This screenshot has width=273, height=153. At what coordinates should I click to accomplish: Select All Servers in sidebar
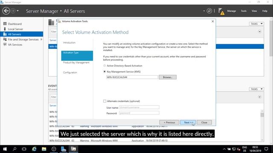(22, 34)
